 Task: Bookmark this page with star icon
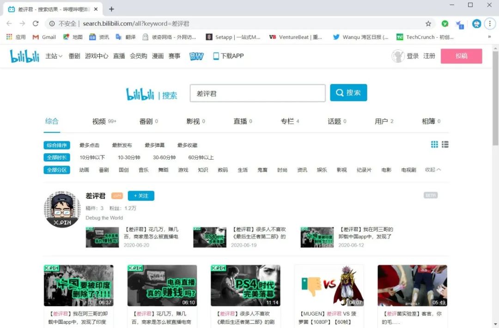428,24
